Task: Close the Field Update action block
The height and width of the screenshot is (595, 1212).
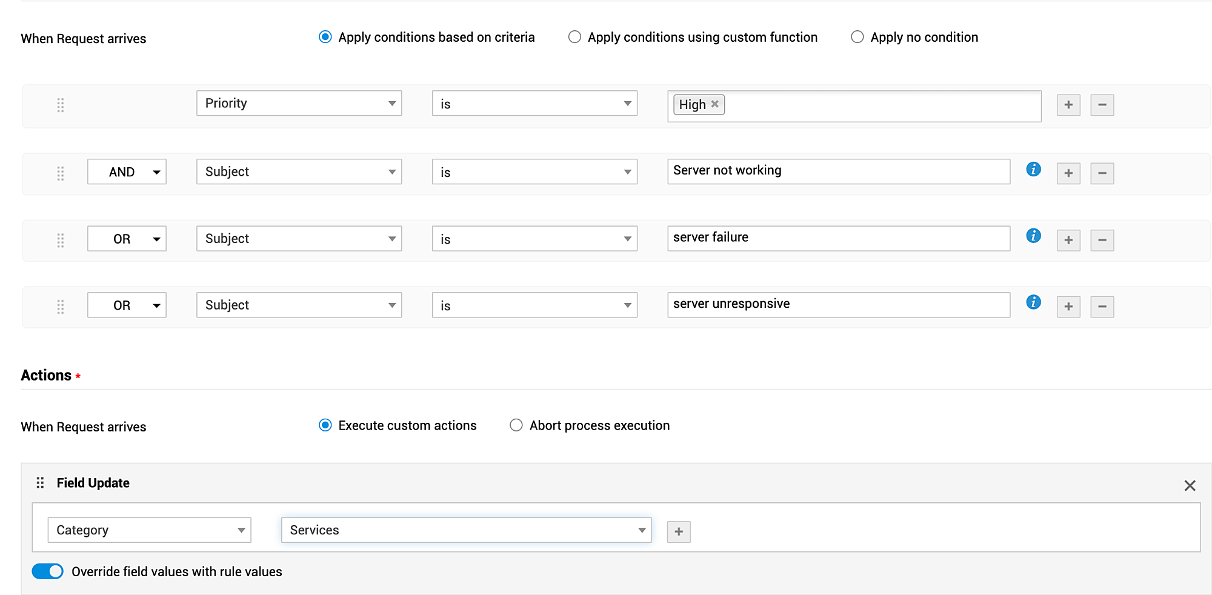Action: (1190, 485)
